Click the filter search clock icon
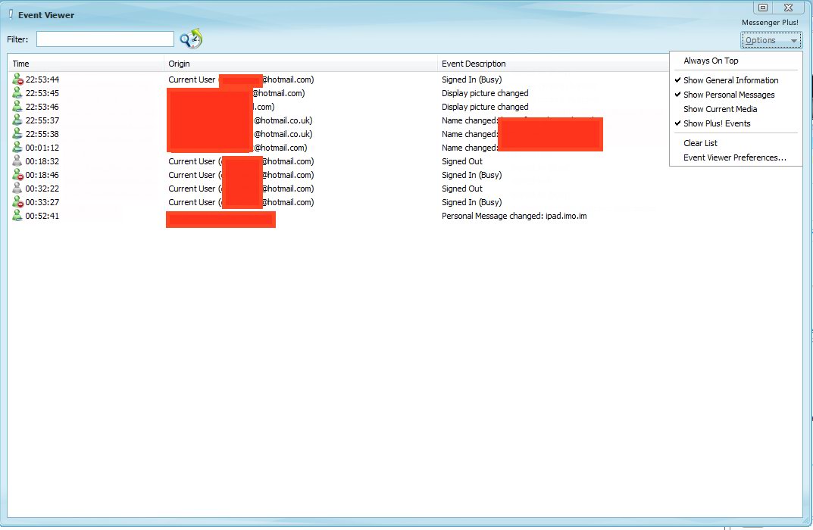 pos(191,39)
